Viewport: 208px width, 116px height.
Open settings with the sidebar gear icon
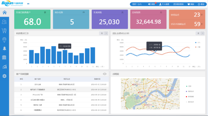[4, 76]
